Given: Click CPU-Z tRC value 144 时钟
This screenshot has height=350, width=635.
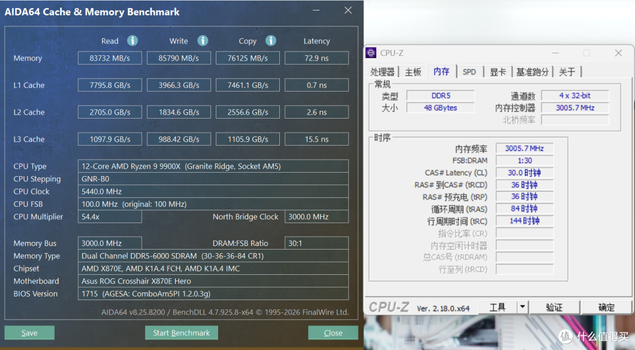Looking at the screenshot, I should click(524, 221).
